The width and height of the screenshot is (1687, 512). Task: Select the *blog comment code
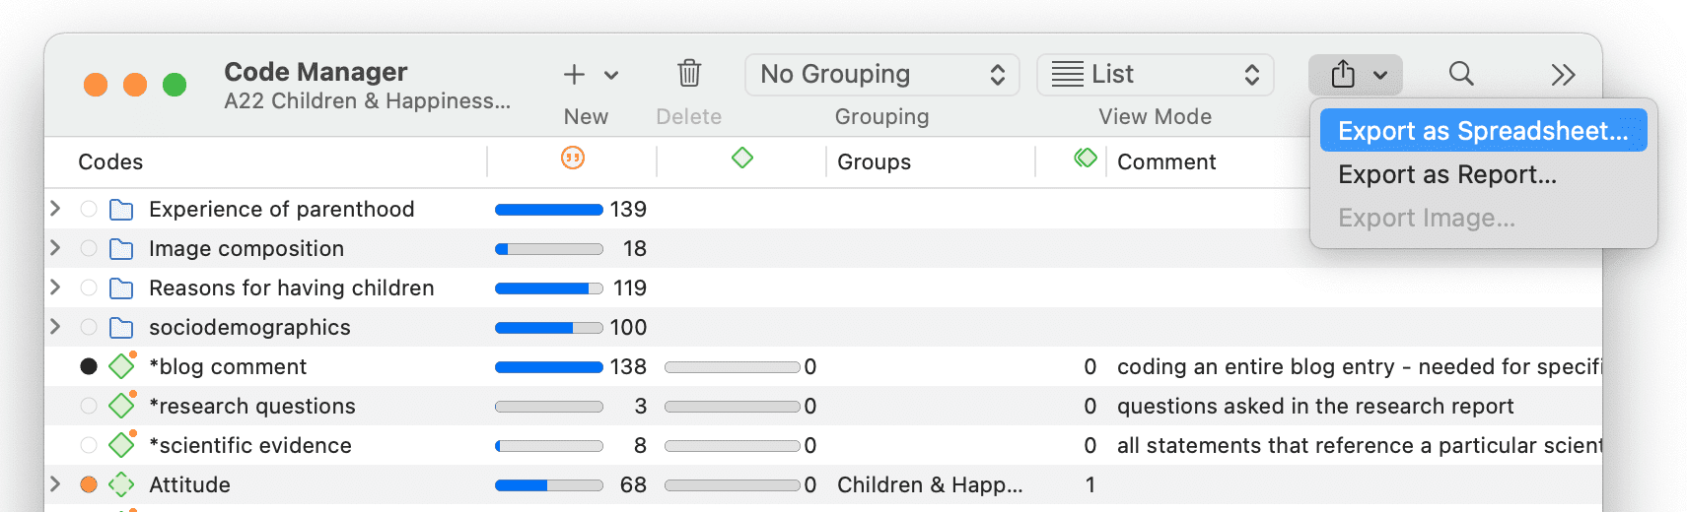tap(228, 366)
